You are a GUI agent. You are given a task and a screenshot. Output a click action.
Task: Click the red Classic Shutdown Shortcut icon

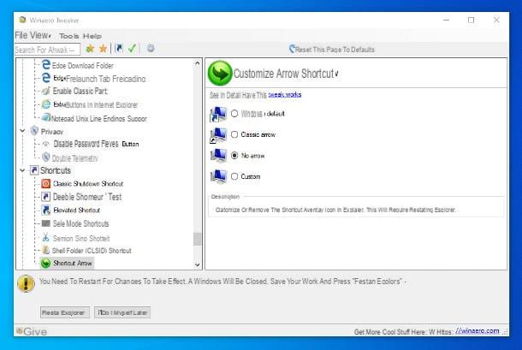[x=45, y=183]
